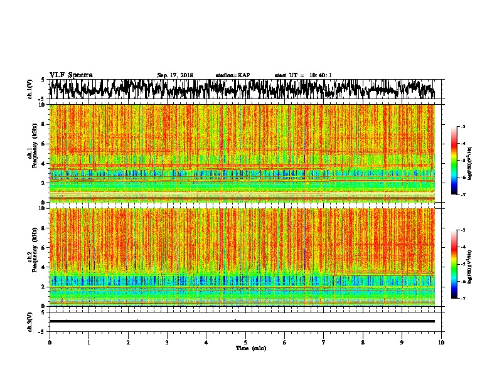The height and width of the screenshot is (384, 497).
Task: Click tick label "1" on the Time axis
Action: [x=88, y=343]
